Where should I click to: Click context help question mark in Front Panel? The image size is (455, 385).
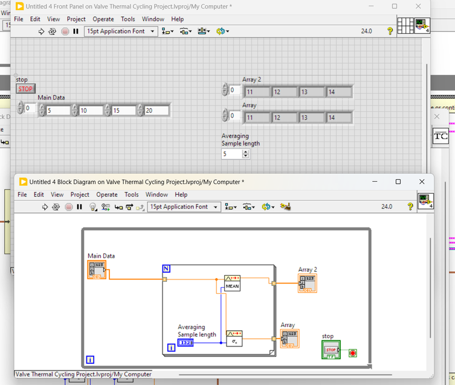[x=390, y=31]
